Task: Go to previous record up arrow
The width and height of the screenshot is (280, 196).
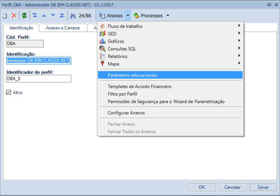Action: click(x=44, y=16)
